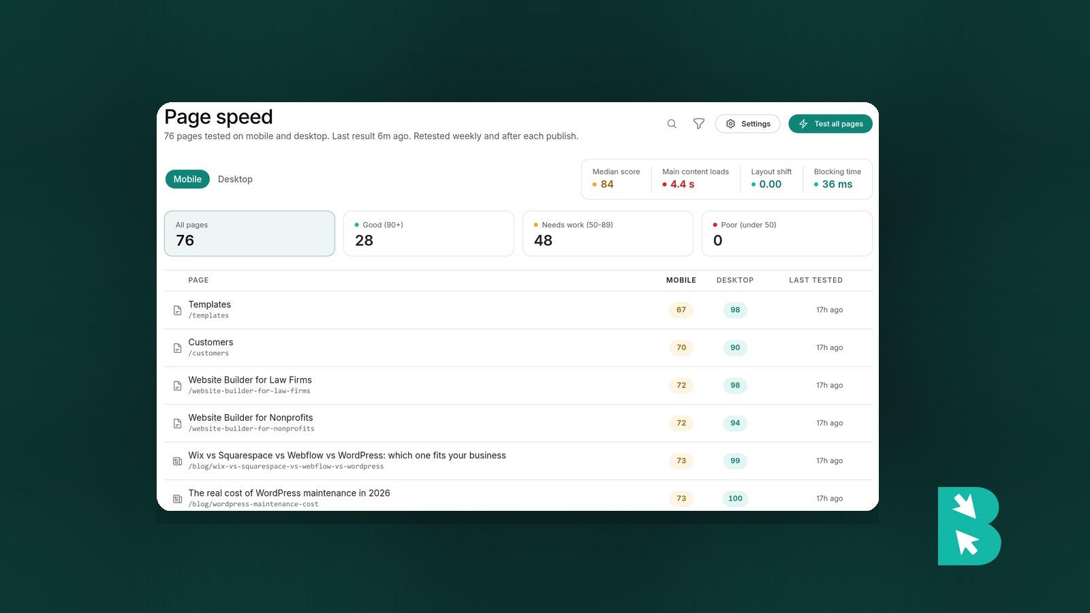Click mobile score 67 for Templates
Image resolution: width=1090 pixels, height=613 pixels.
(681, 310)
